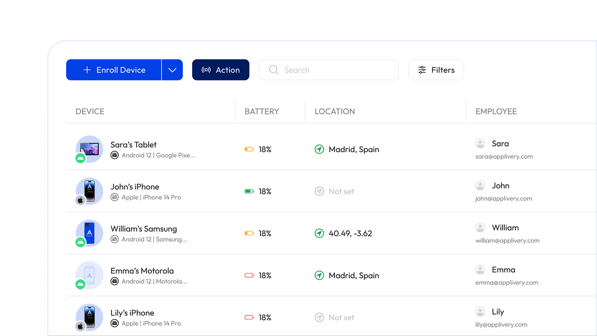Click the John's iPhone device image
This screenshot has width=597, height=336.
point(90,190)
